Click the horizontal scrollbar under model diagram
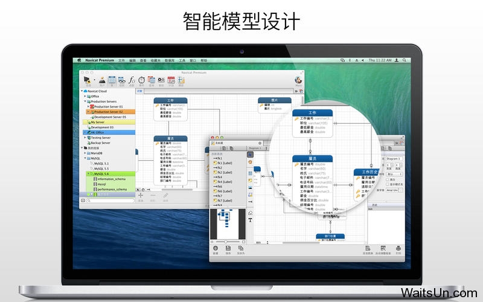 (300, 243)
